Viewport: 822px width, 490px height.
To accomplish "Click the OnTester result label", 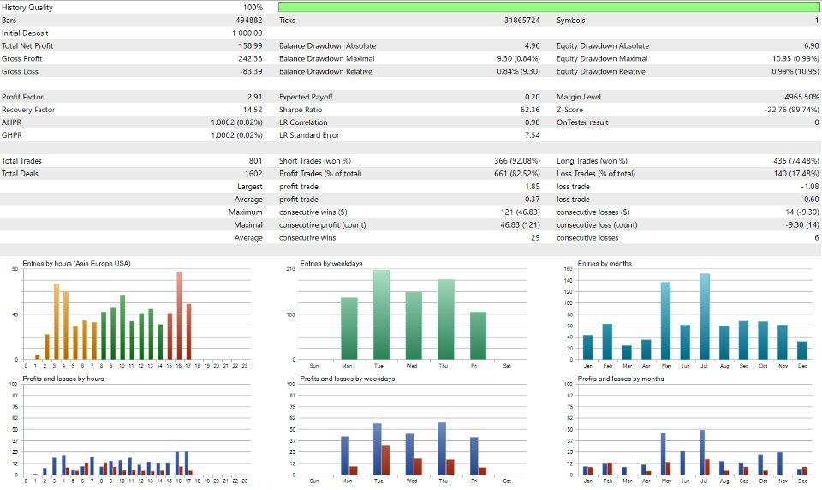I will [x=582, y=122].
